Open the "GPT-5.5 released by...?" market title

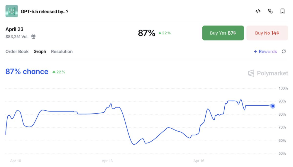[x=44, y=11]
